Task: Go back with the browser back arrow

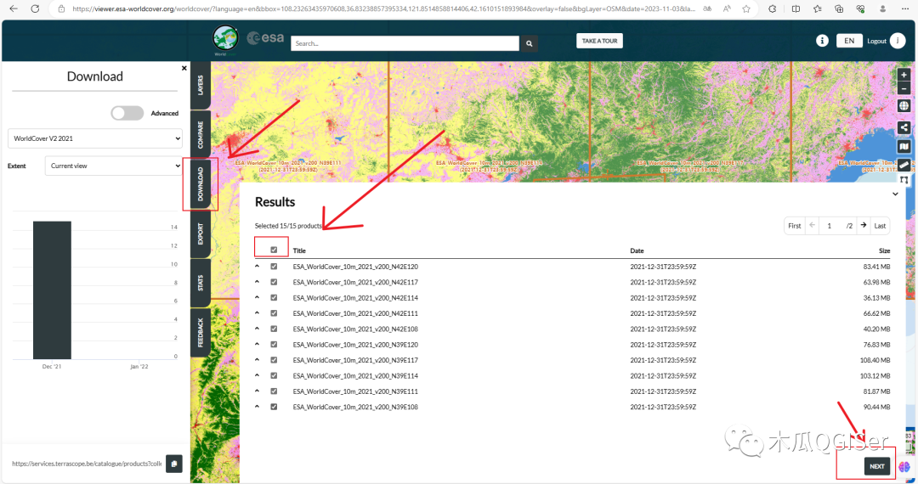Action: tap(14, 8)
